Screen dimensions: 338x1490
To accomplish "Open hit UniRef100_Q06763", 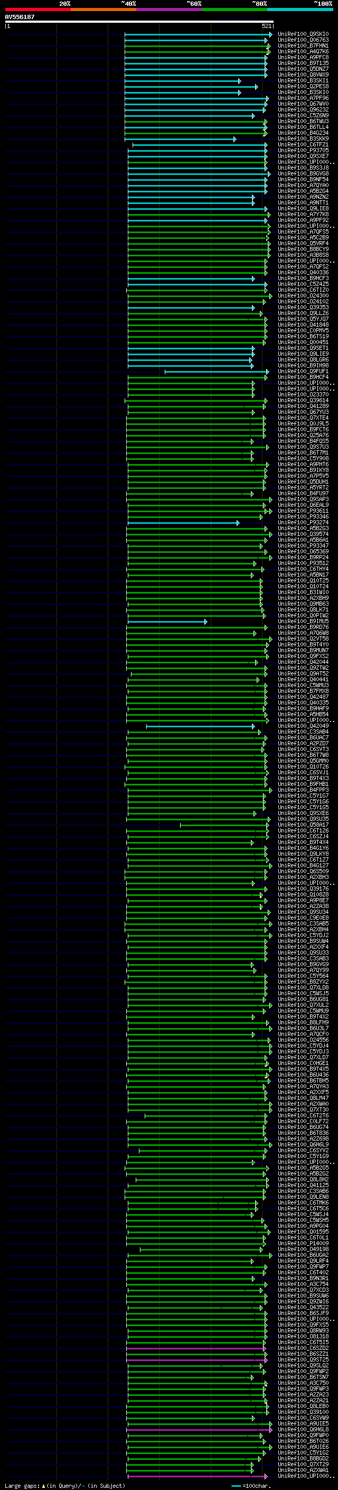I will [303, 40].
